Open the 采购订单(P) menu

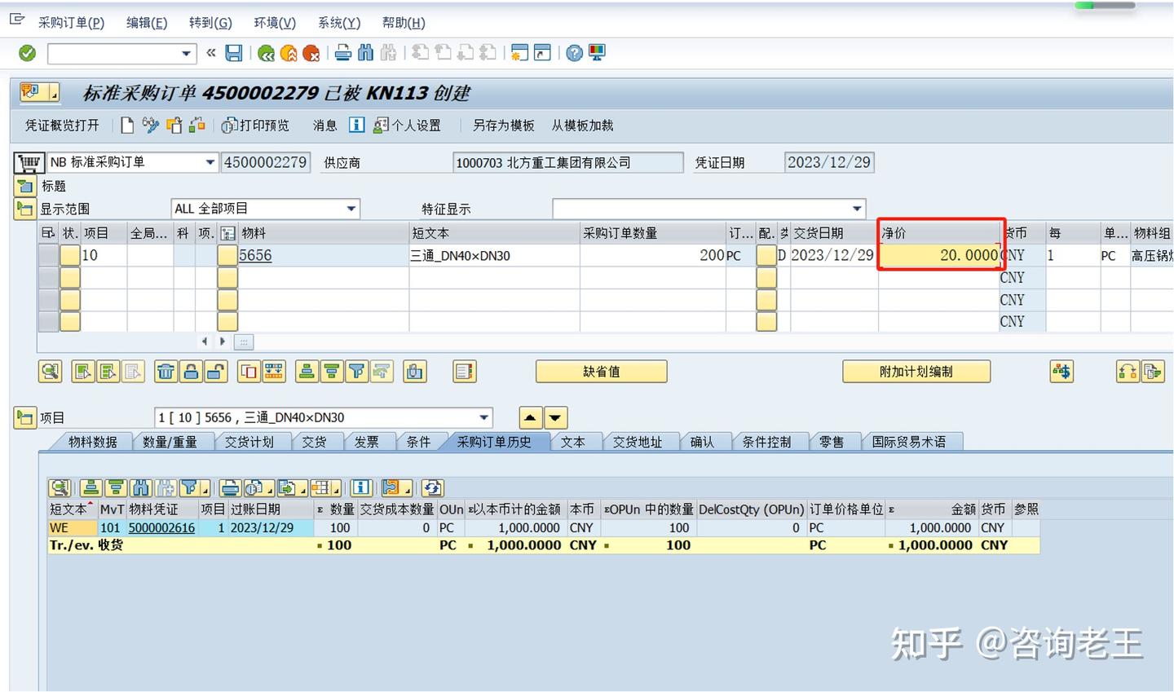pyautogui.click(x=71, y=23)
